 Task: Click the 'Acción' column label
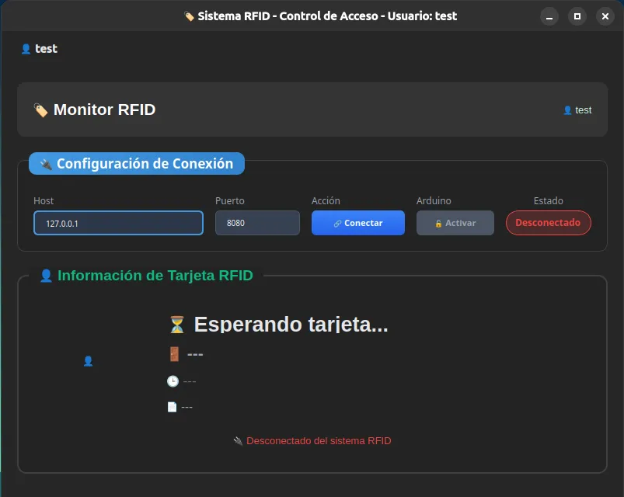point(326,201)
